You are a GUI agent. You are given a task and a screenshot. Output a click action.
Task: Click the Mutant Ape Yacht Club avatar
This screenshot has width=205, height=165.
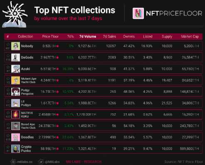click(15, 80)
